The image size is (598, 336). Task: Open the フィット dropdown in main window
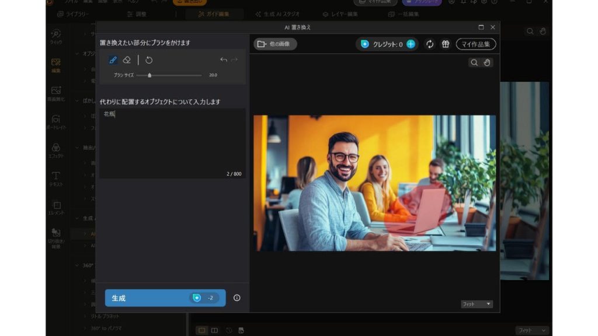[x=531, y=330]
